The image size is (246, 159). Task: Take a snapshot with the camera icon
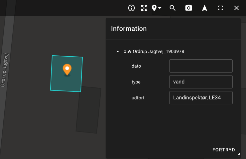(188, 8)
